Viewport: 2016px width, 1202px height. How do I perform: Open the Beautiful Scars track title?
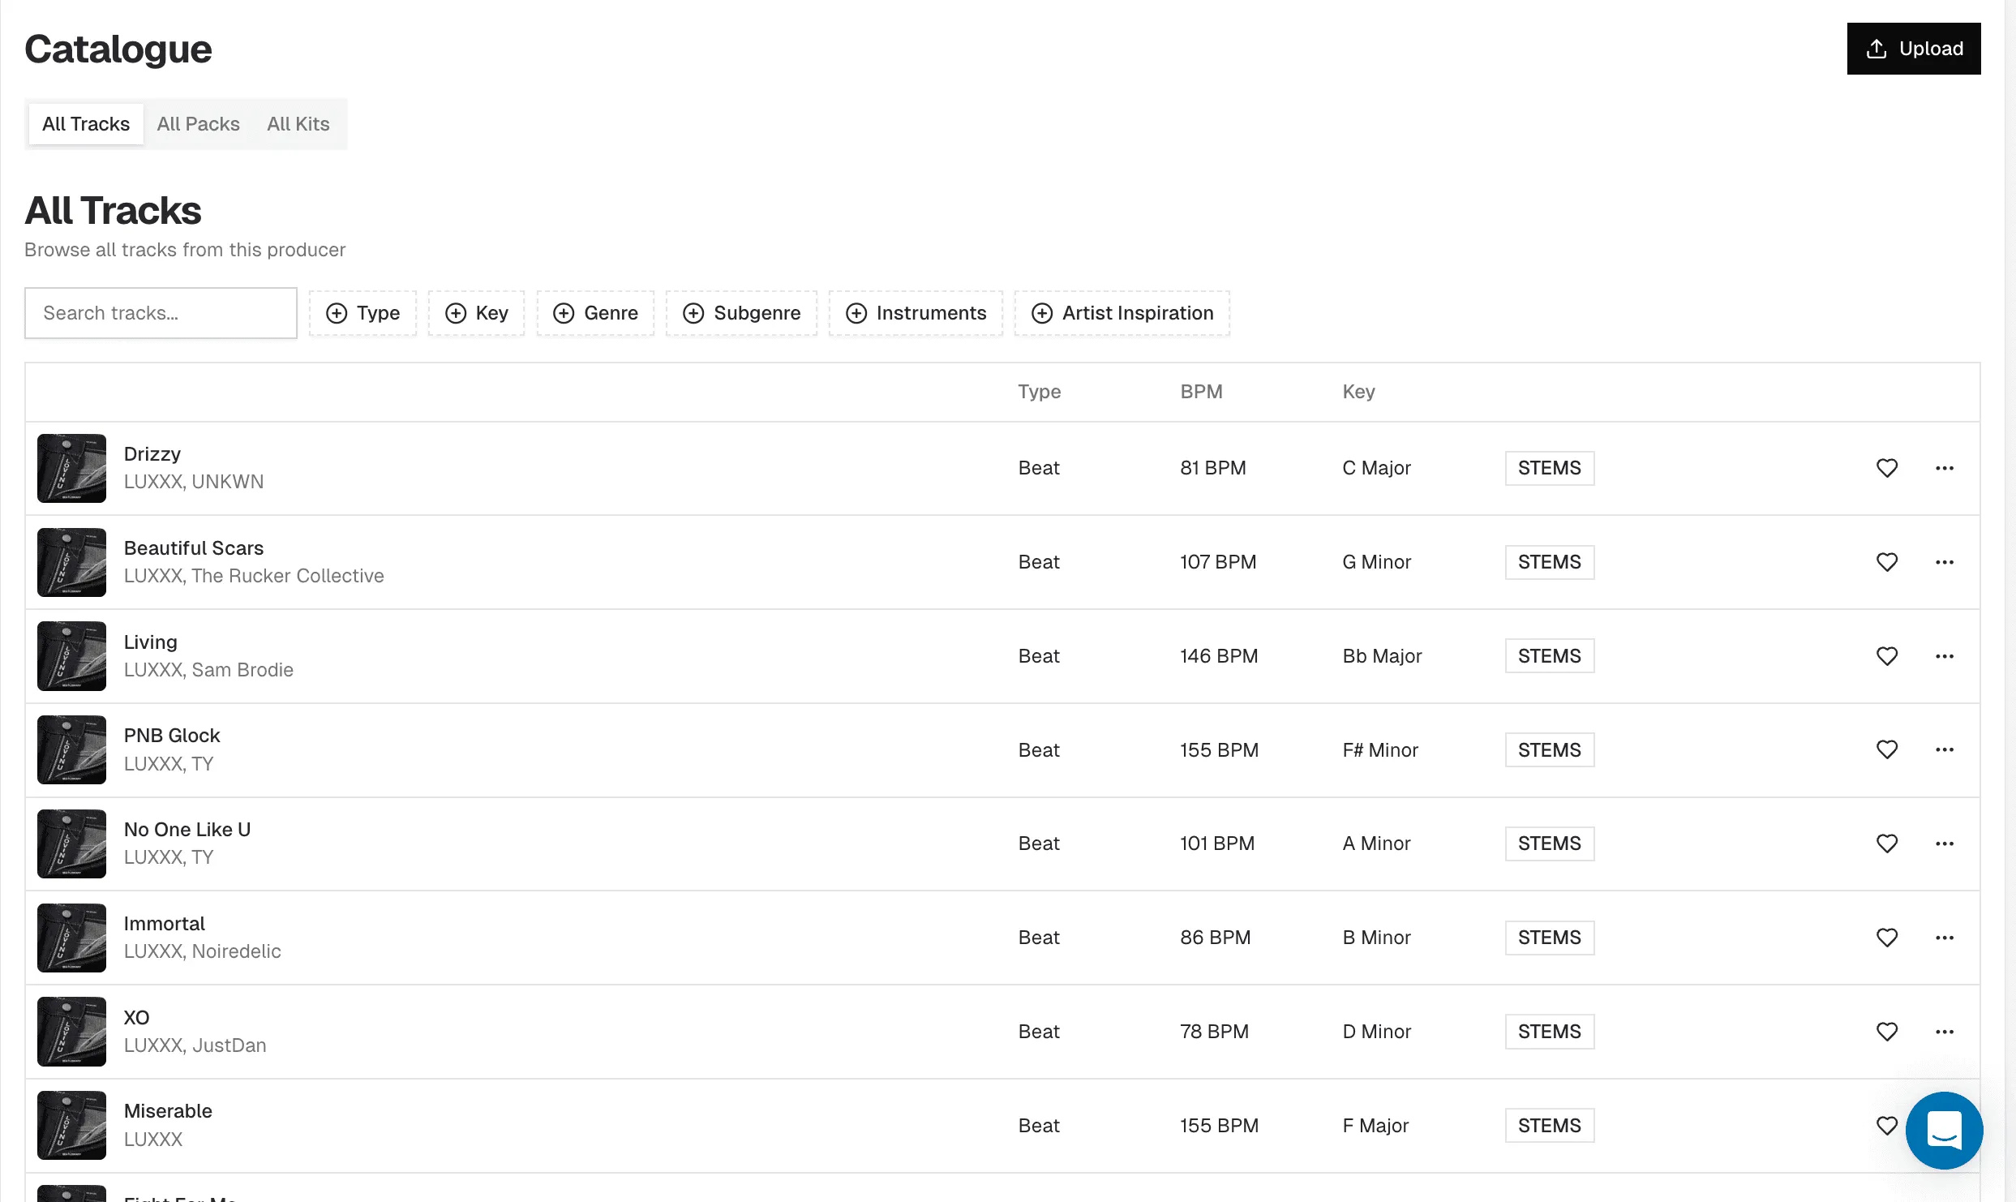click(194, 548)
